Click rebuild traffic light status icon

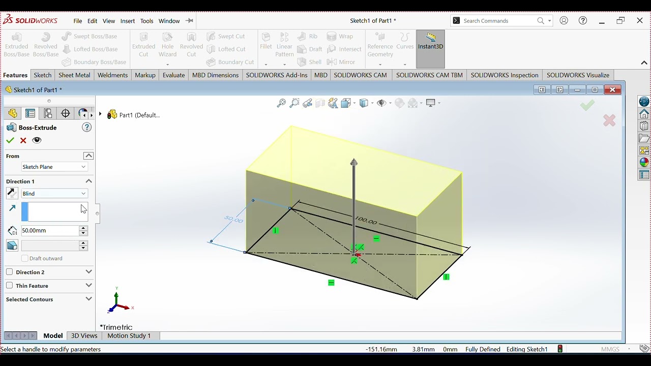(560, 349)
